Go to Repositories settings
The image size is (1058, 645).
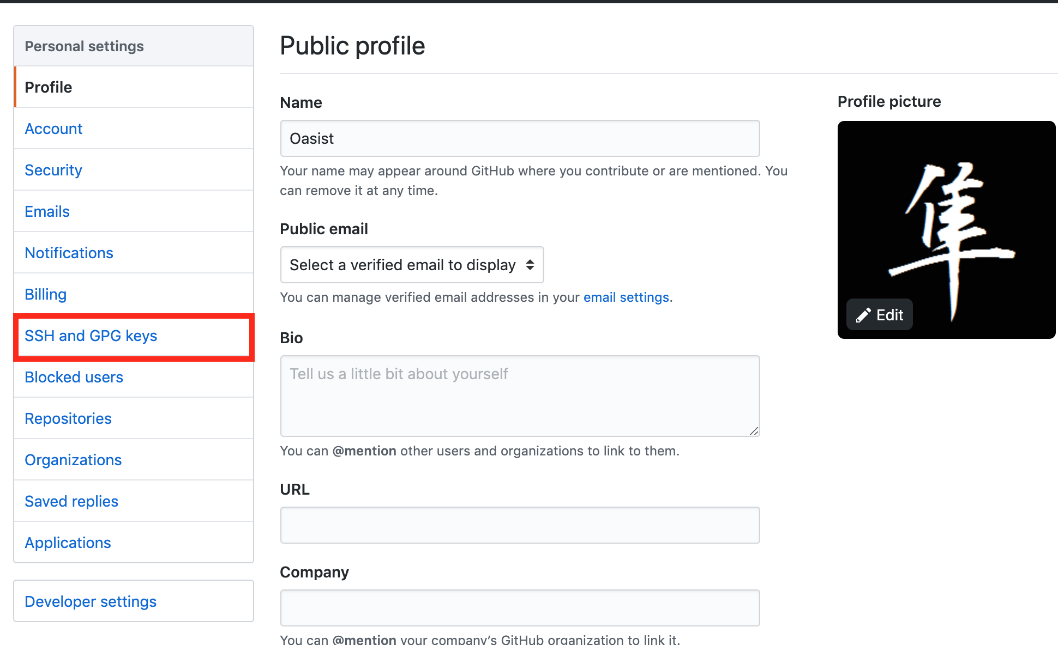(x=68, y=418)
